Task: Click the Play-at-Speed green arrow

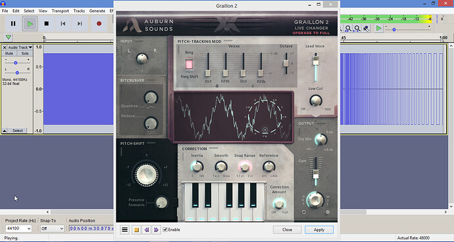Action: (x=378, y=28)
